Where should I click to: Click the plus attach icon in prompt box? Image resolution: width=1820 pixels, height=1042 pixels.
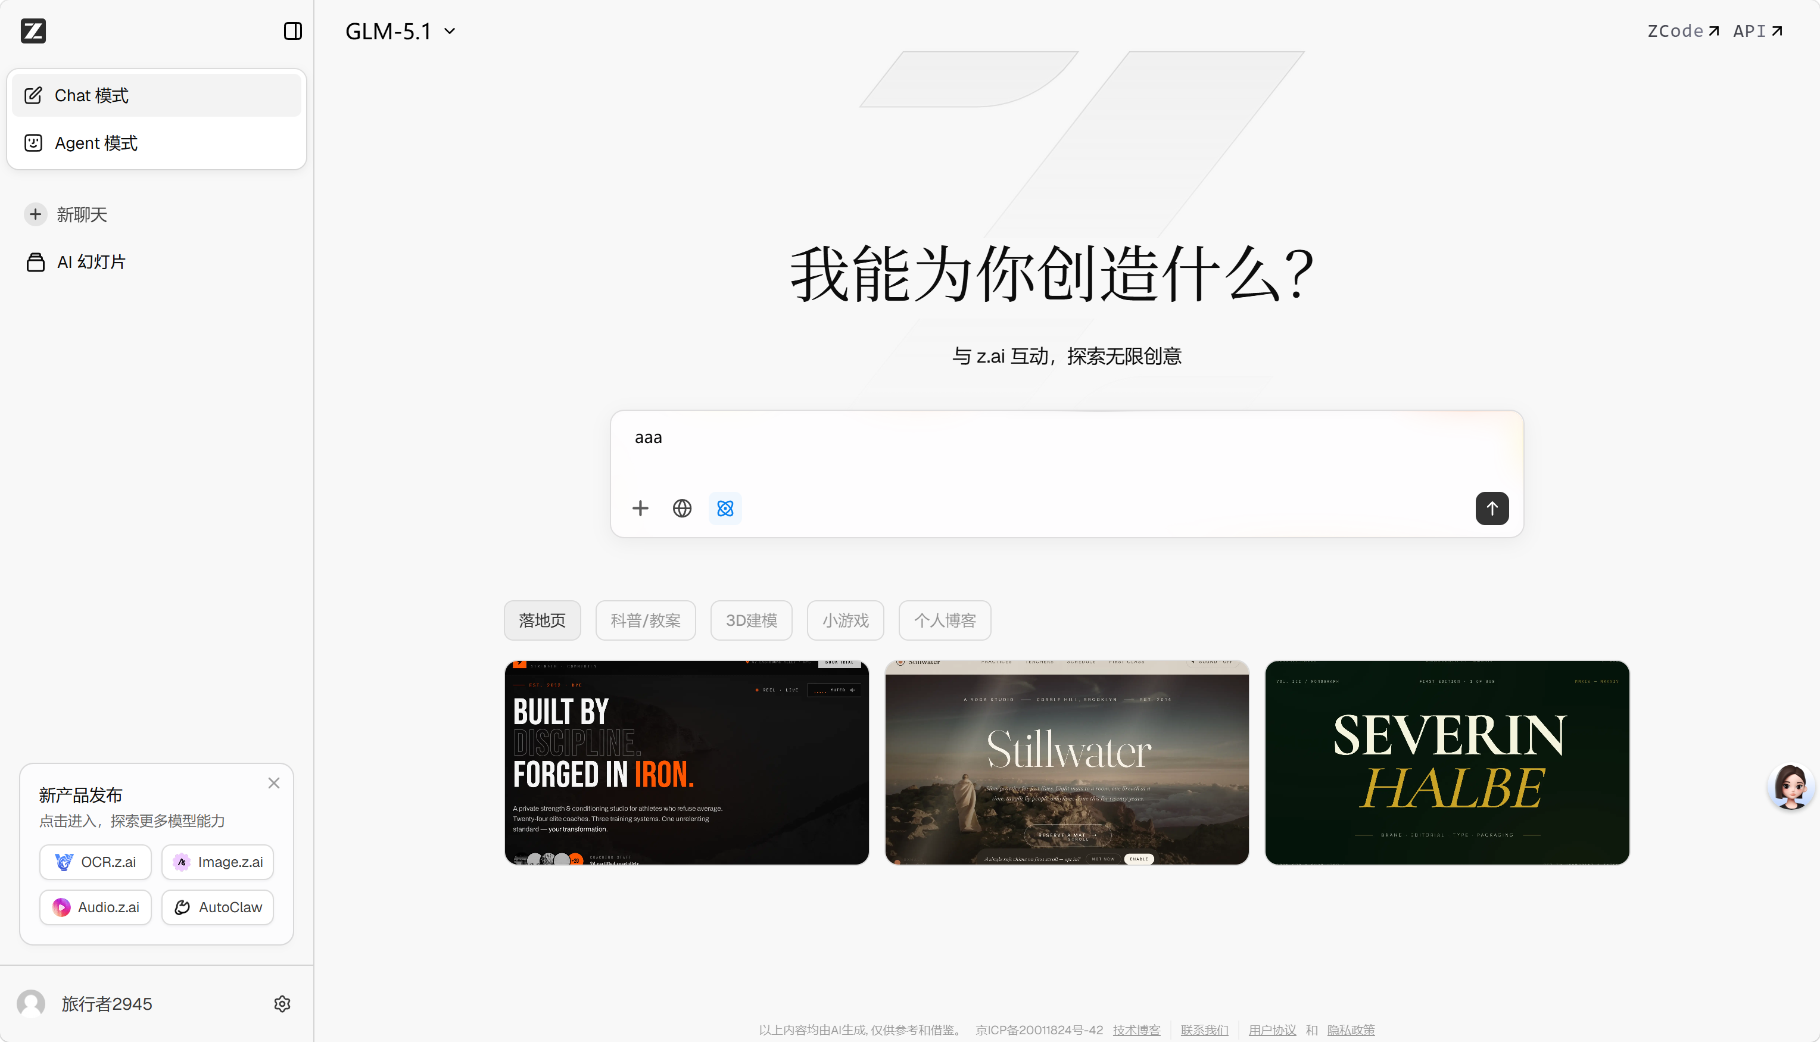640,508
